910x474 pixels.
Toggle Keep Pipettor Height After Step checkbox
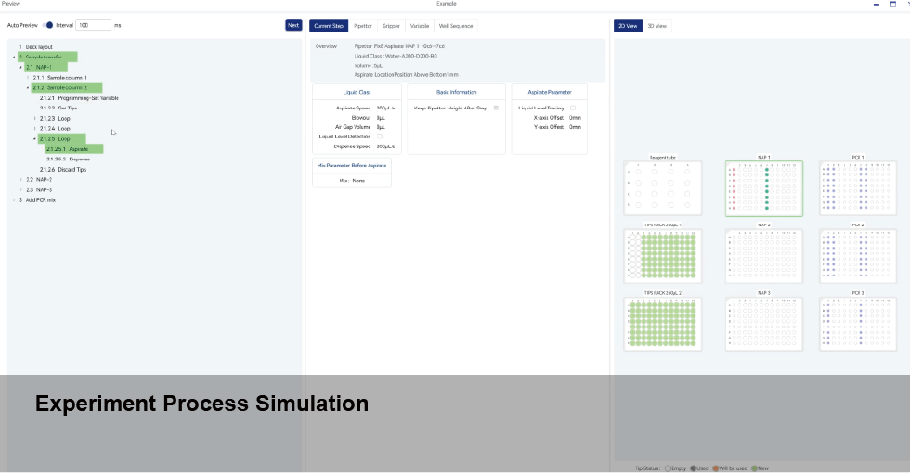coord(496,109)
